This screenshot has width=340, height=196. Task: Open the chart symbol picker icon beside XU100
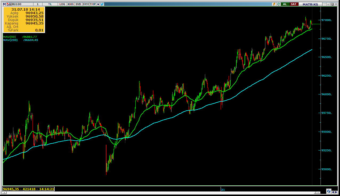tap(9, 4)
